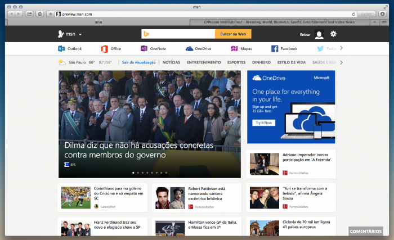Open the DINHEIRO menu

tap(261, 62)
